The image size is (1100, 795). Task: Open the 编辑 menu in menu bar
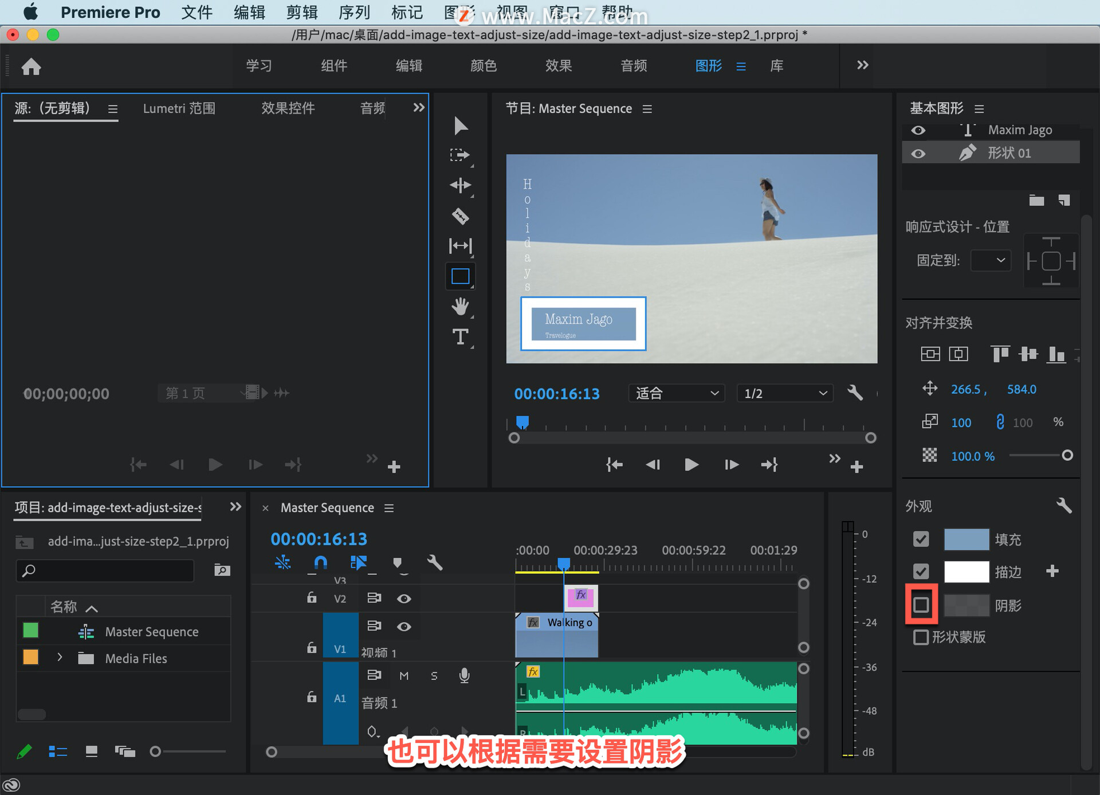click(x=249, y=12)
